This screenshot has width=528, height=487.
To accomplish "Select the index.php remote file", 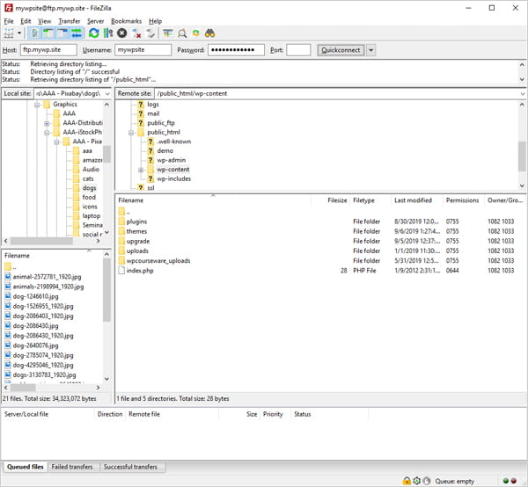I will coord(140,271).
